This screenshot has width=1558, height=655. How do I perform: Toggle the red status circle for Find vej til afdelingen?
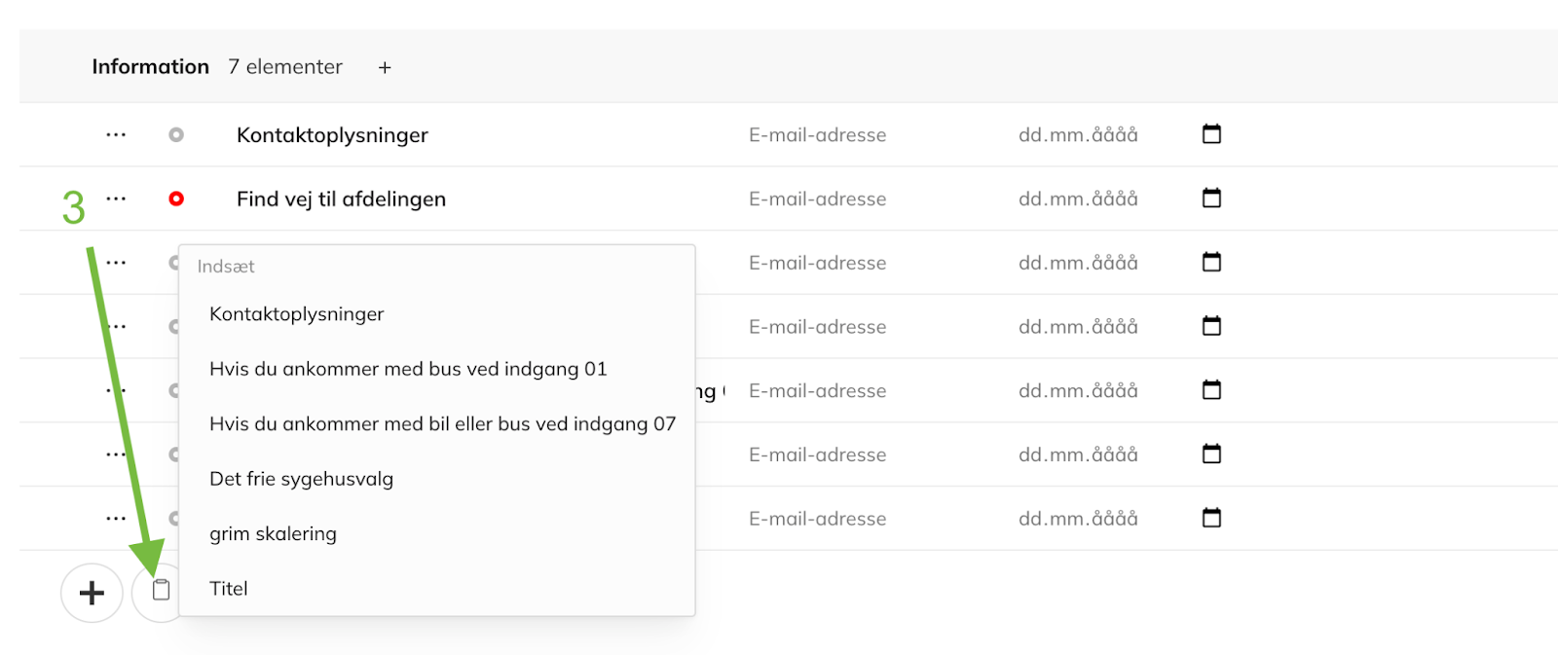(x=176, y=199)
